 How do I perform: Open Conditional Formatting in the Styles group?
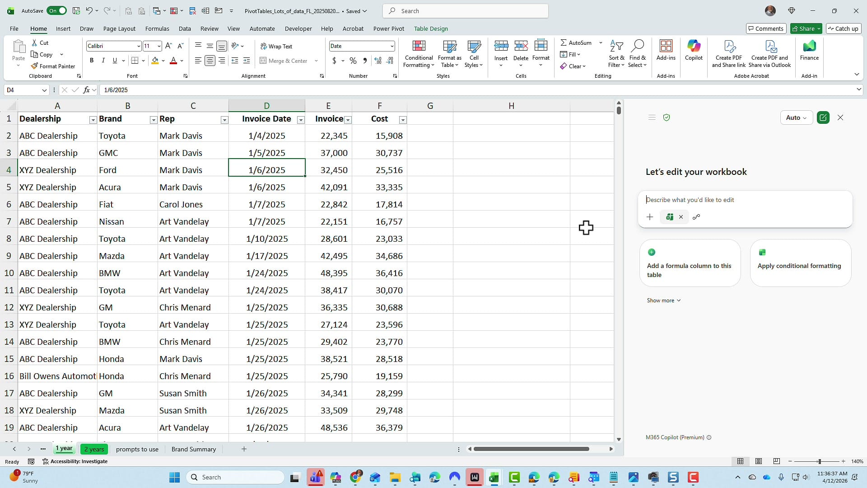pyautogui.click(x=418, y=53)
